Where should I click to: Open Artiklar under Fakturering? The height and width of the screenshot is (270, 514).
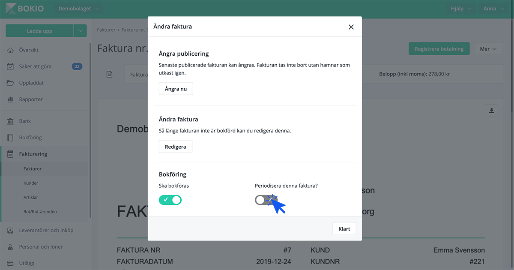pyautogui.click(x=31, y=197)
